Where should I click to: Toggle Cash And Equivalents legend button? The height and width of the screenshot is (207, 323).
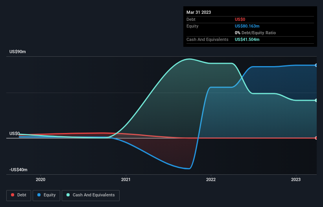coord(90,195)
